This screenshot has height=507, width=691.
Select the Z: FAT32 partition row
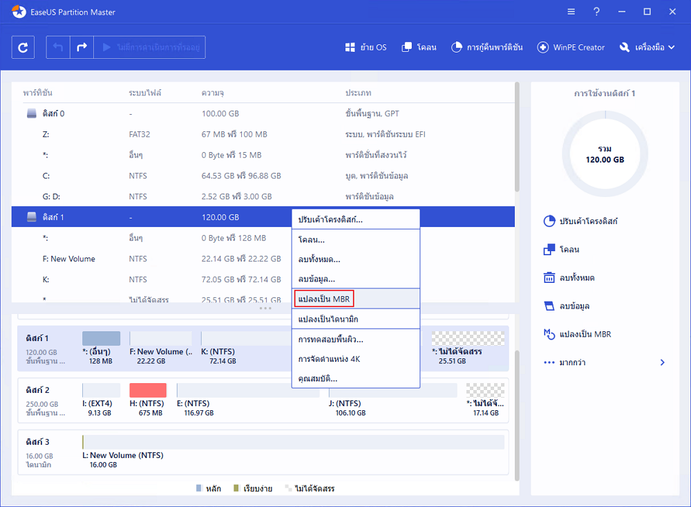point(263,134)
